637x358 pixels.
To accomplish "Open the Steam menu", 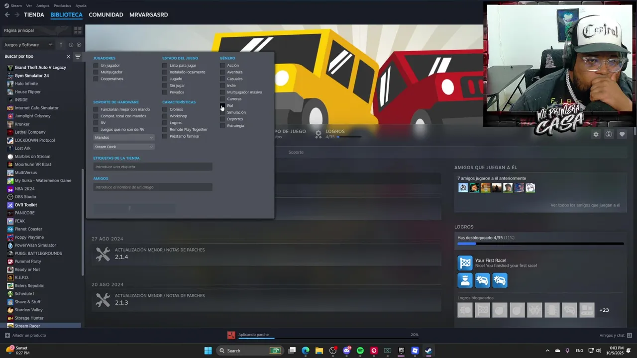I will tap(16, 5).
